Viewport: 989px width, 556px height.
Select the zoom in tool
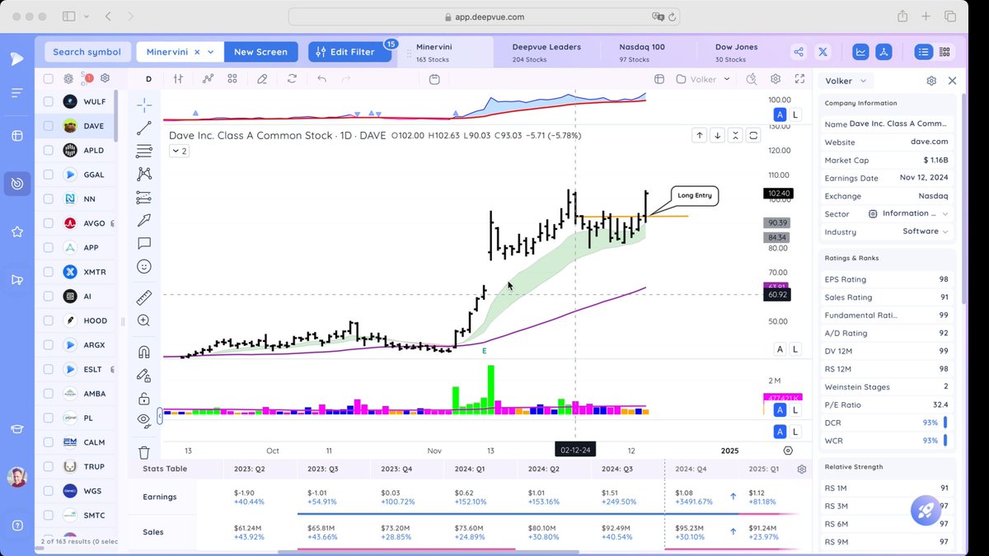coord(144,320)
